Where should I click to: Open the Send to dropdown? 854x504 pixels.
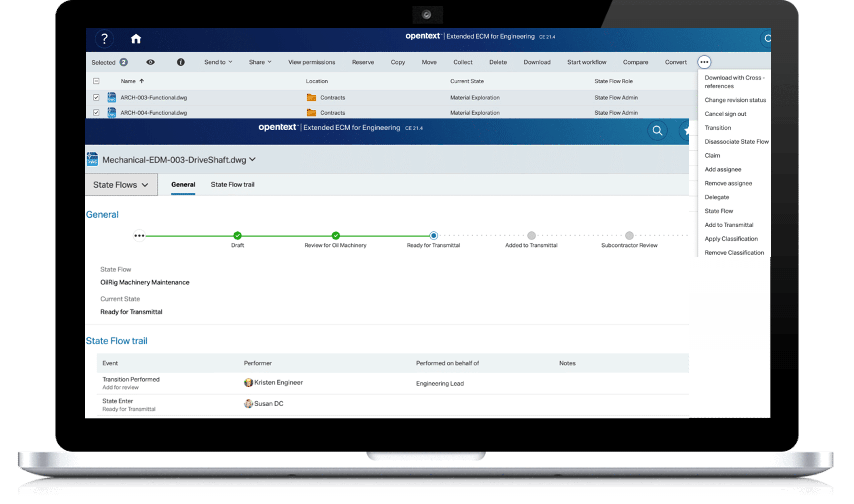pos(218,62)
